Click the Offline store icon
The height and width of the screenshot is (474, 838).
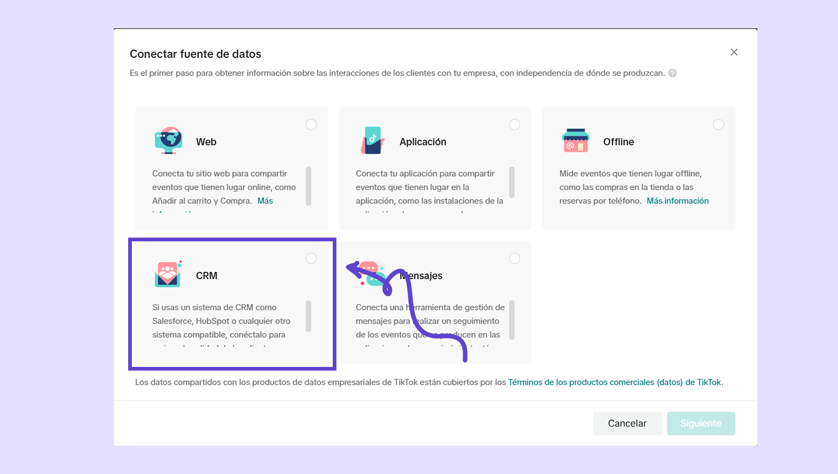click(576, 140)
